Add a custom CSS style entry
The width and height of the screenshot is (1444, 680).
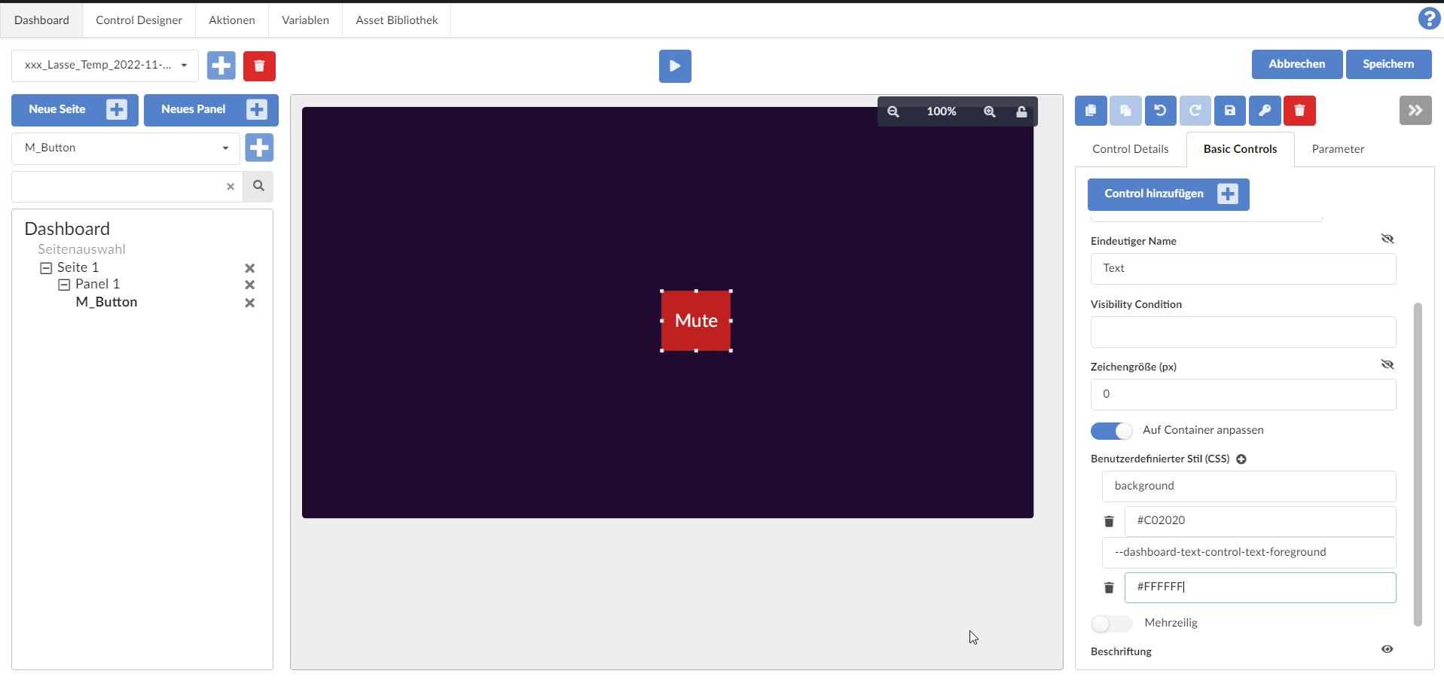click(1241, 459)
